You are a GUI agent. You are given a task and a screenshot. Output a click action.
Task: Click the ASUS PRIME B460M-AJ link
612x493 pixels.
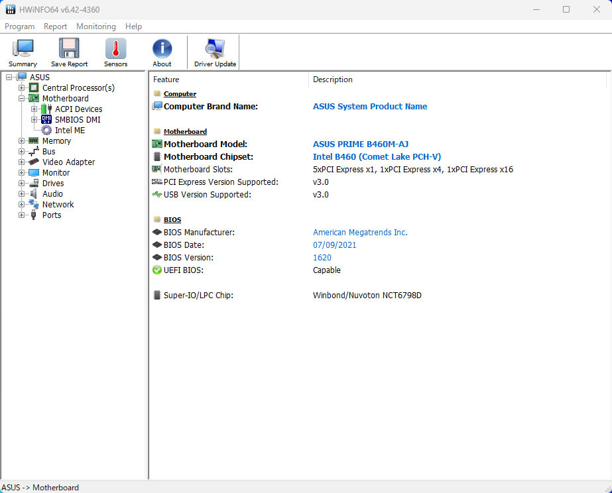point(361,144)
